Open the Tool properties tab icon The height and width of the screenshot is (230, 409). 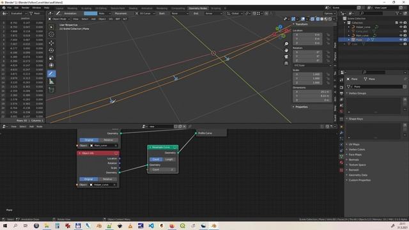click(x=341, y=80)
